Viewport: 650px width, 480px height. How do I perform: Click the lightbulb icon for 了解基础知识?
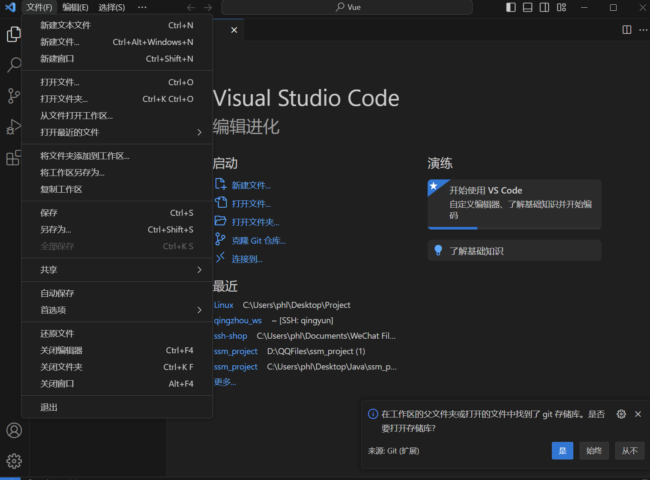tap(438, 250)
